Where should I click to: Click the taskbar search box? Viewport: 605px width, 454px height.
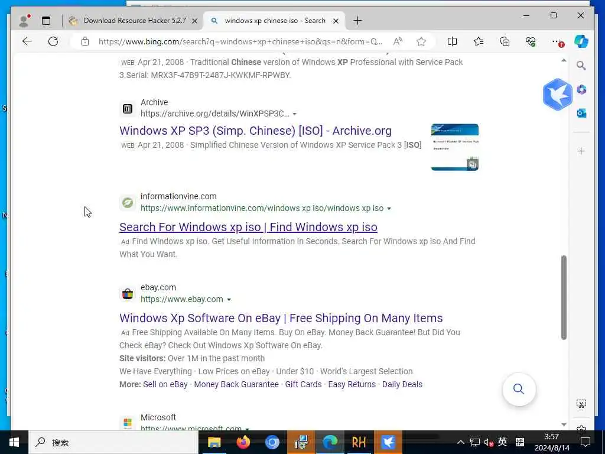pyautogui.click(x=113, y=442)
